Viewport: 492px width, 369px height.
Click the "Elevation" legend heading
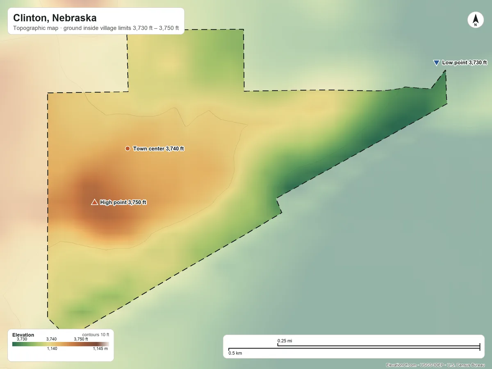coord(23,335)
